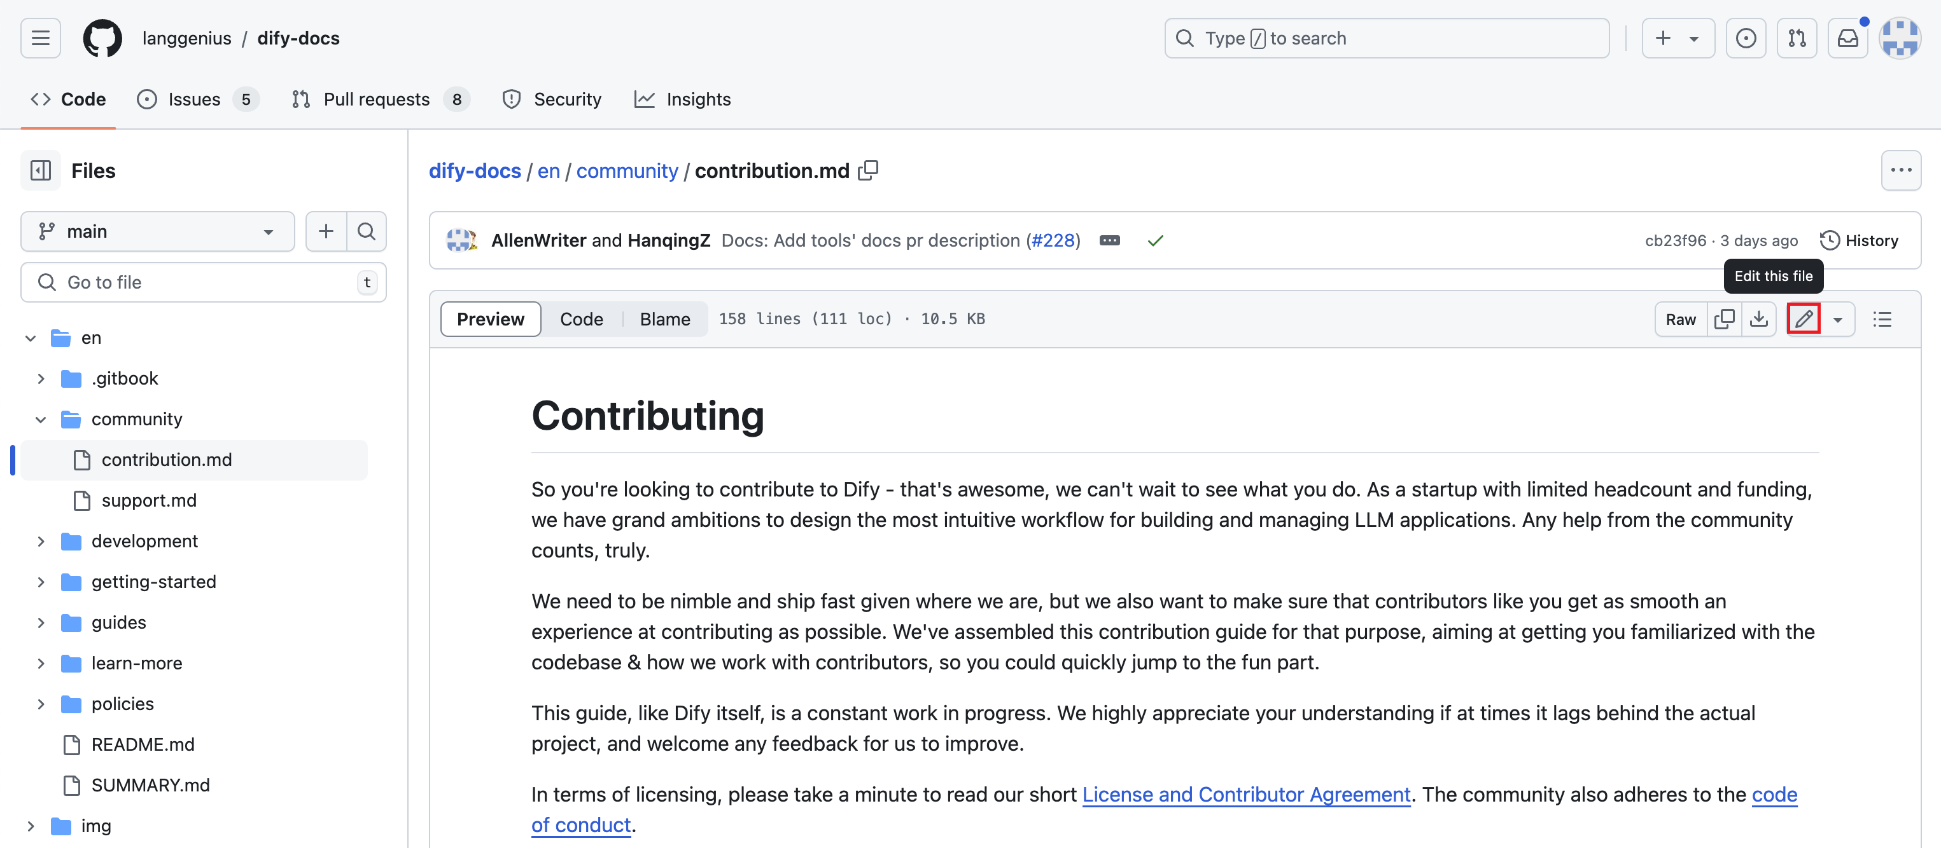The height and width of the screenshot is (848, 1941).
Task: Open the file History
Action: pos(1859,241)
